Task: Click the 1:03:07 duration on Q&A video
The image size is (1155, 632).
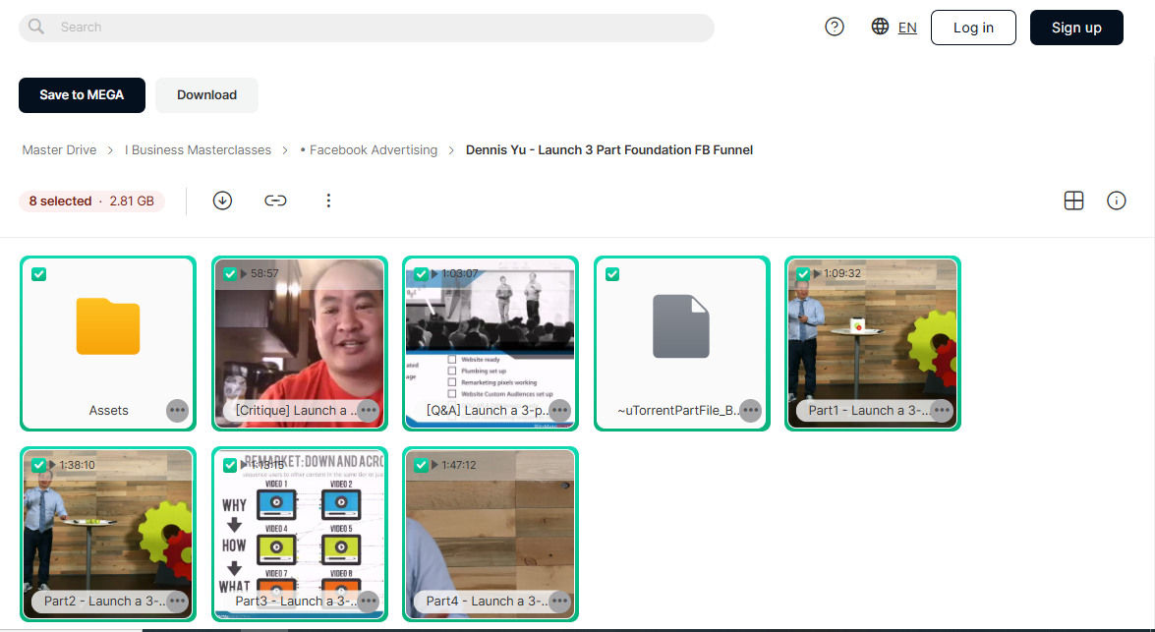Action: [460, 273]
